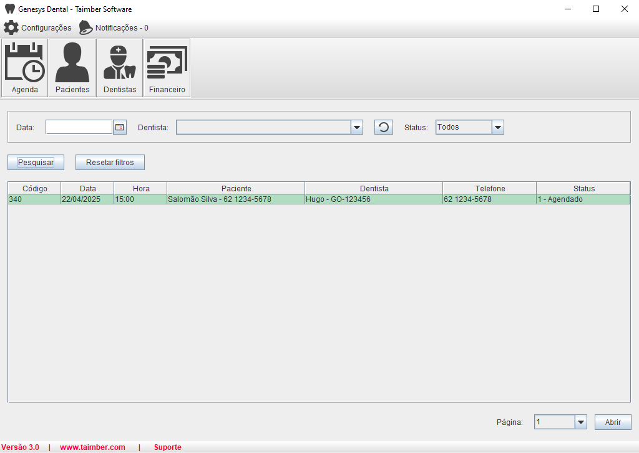
Task: Open the Financeiro module
Action: [167, 68]
